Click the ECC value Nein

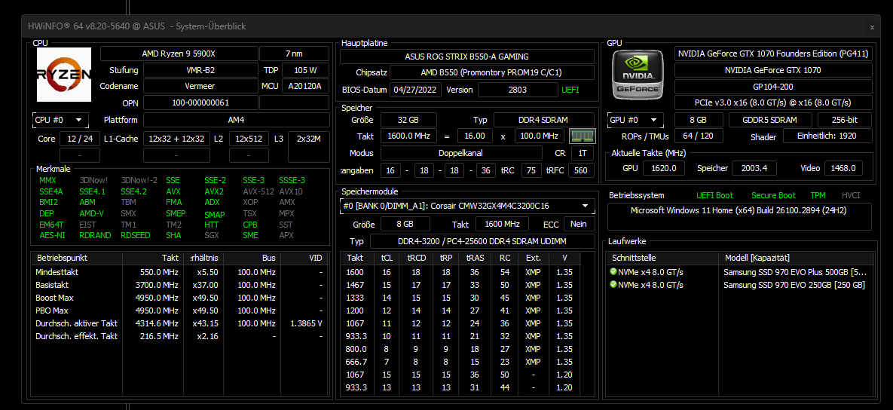[x=580, y=224]
